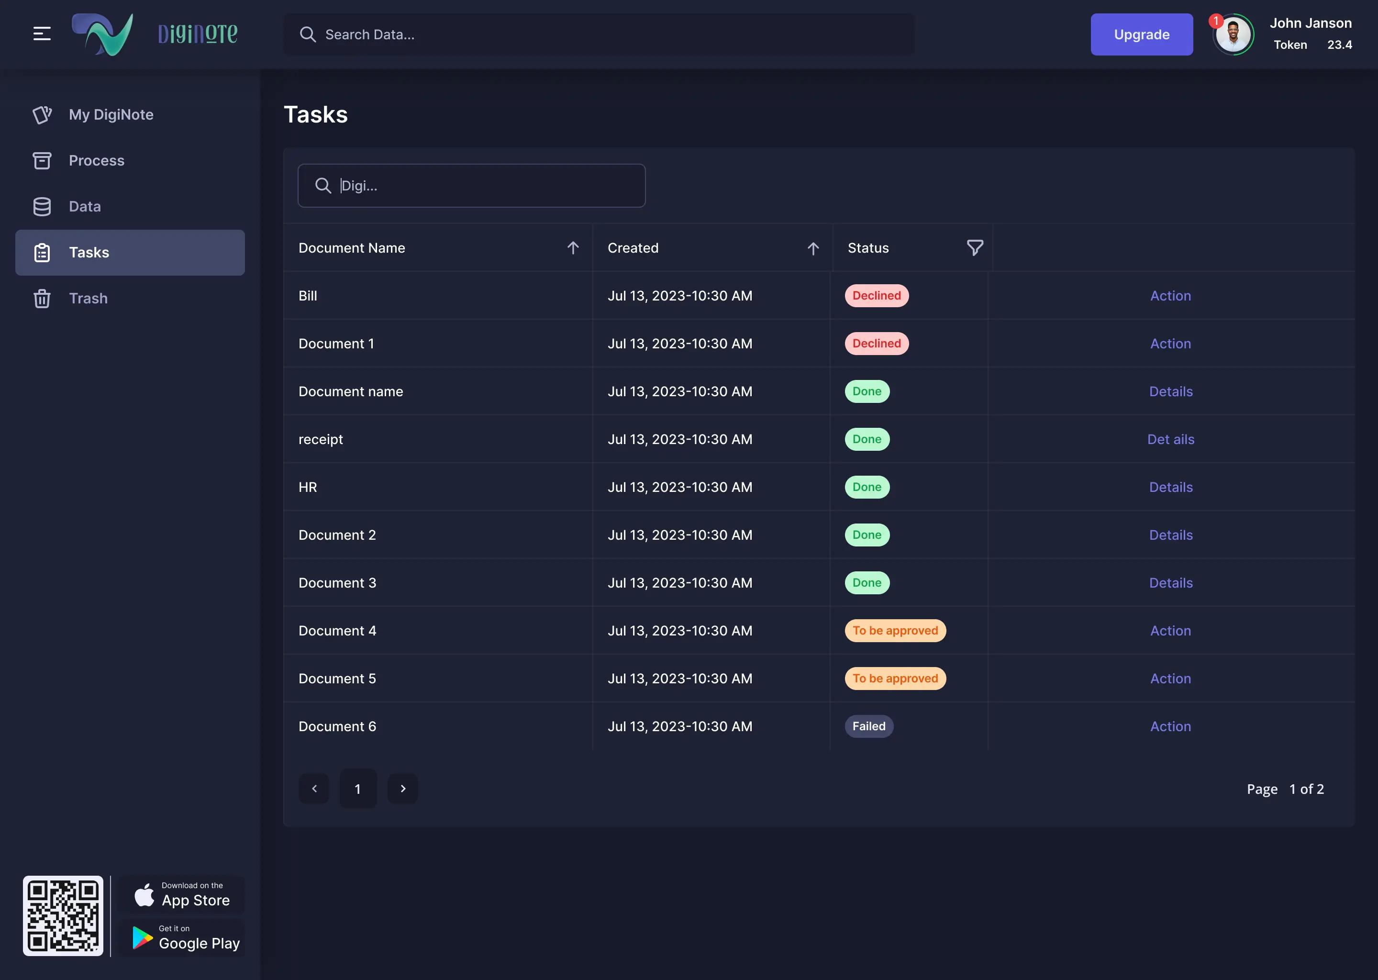
Task: Click the magnifier icon in header search
Action: tap(308, 34)
